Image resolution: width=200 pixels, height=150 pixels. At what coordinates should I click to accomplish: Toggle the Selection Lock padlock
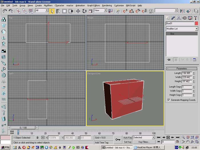[37, 137]
